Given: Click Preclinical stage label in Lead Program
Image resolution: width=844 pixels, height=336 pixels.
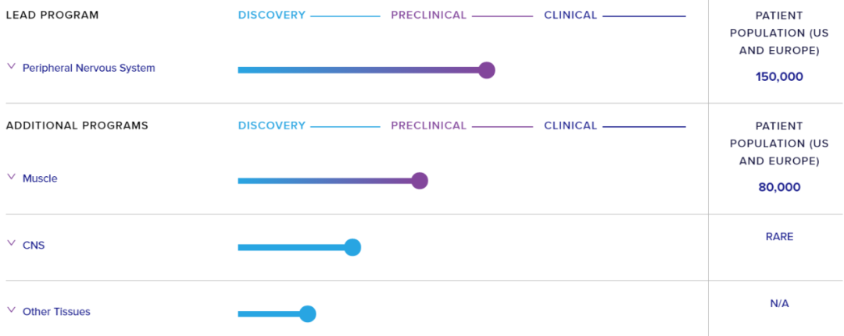Looking at the screenshot, I should click(428, 15).
